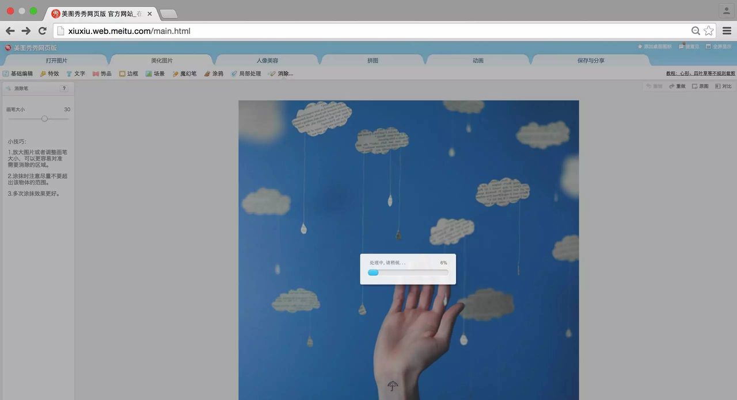Click the browser back arrow
This screenshot has width=737, height=400.
point(10,31)
